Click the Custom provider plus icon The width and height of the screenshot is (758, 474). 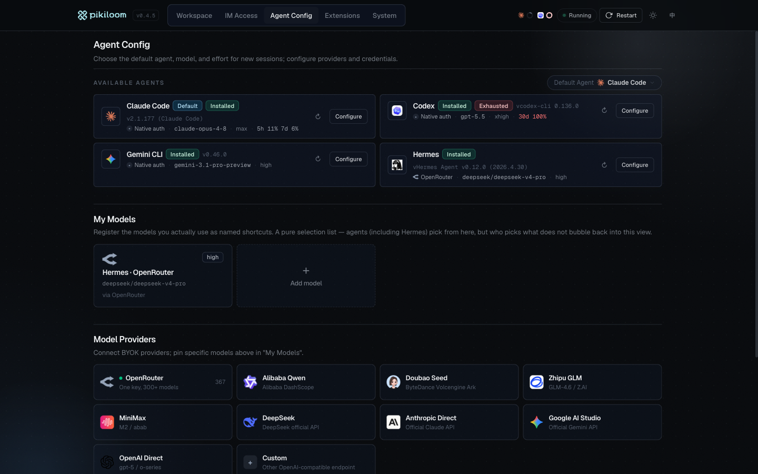pos(250,462)
